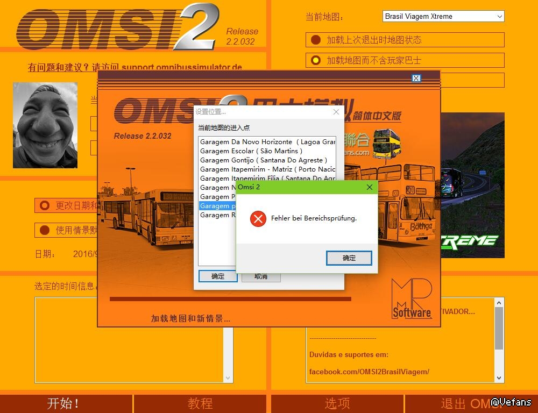
Task: Click the Brasil Viagem Xtreme map preview image
Action: pyautogui.click(x=472, y=185)
